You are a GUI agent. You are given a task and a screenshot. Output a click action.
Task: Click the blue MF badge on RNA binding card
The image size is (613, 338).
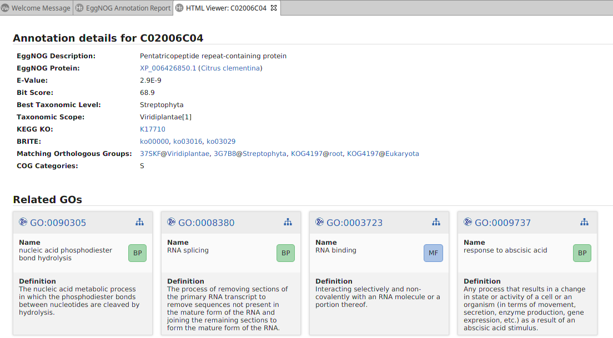[434, 253]
